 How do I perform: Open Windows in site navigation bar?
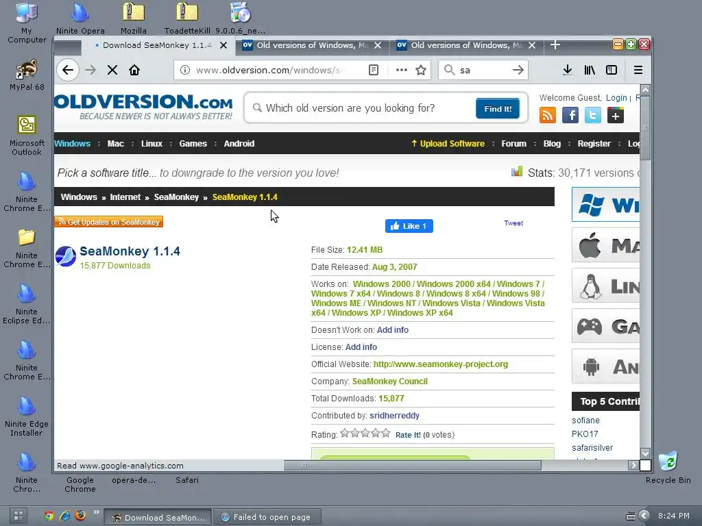[x=72, y=144]
